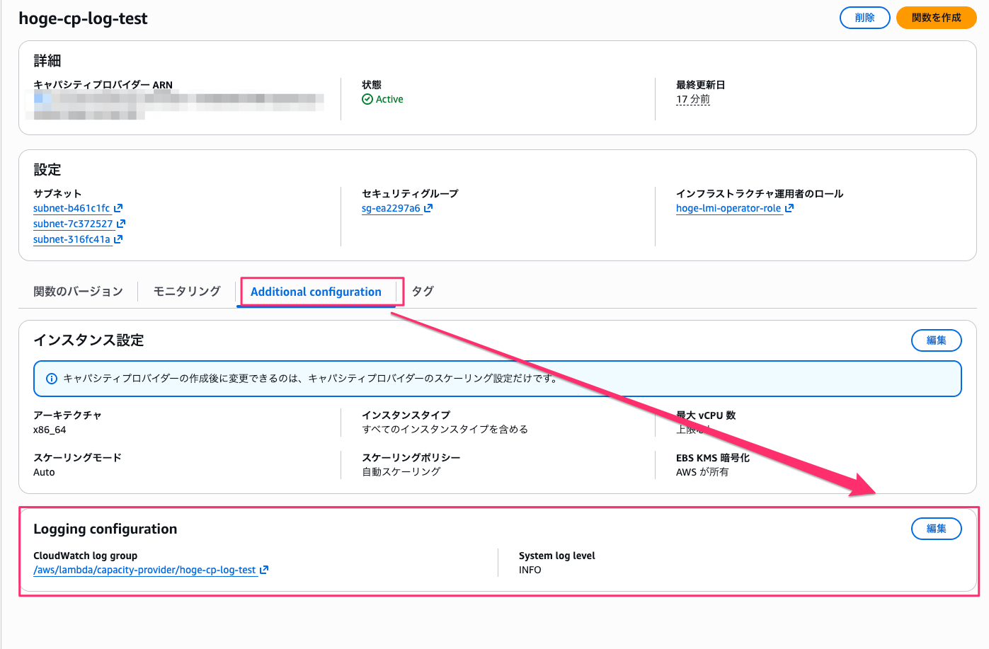Switch to the 関数のバージョン tab

tap(78, 292)
